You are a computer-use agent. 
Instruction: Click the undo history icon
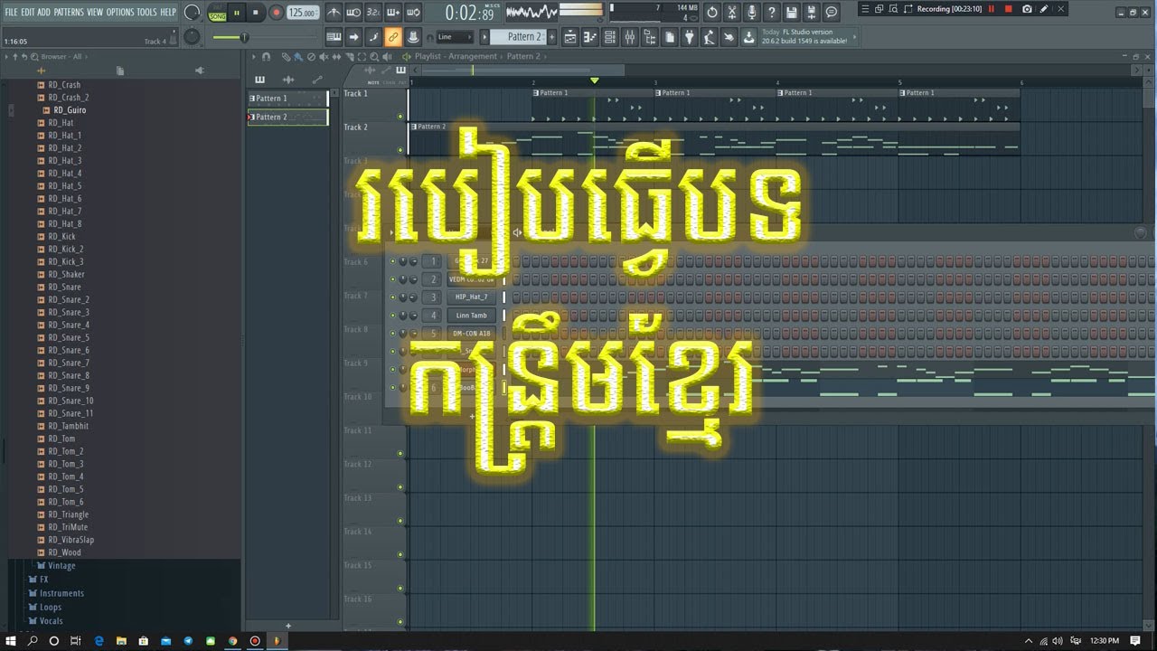point(711,13)
